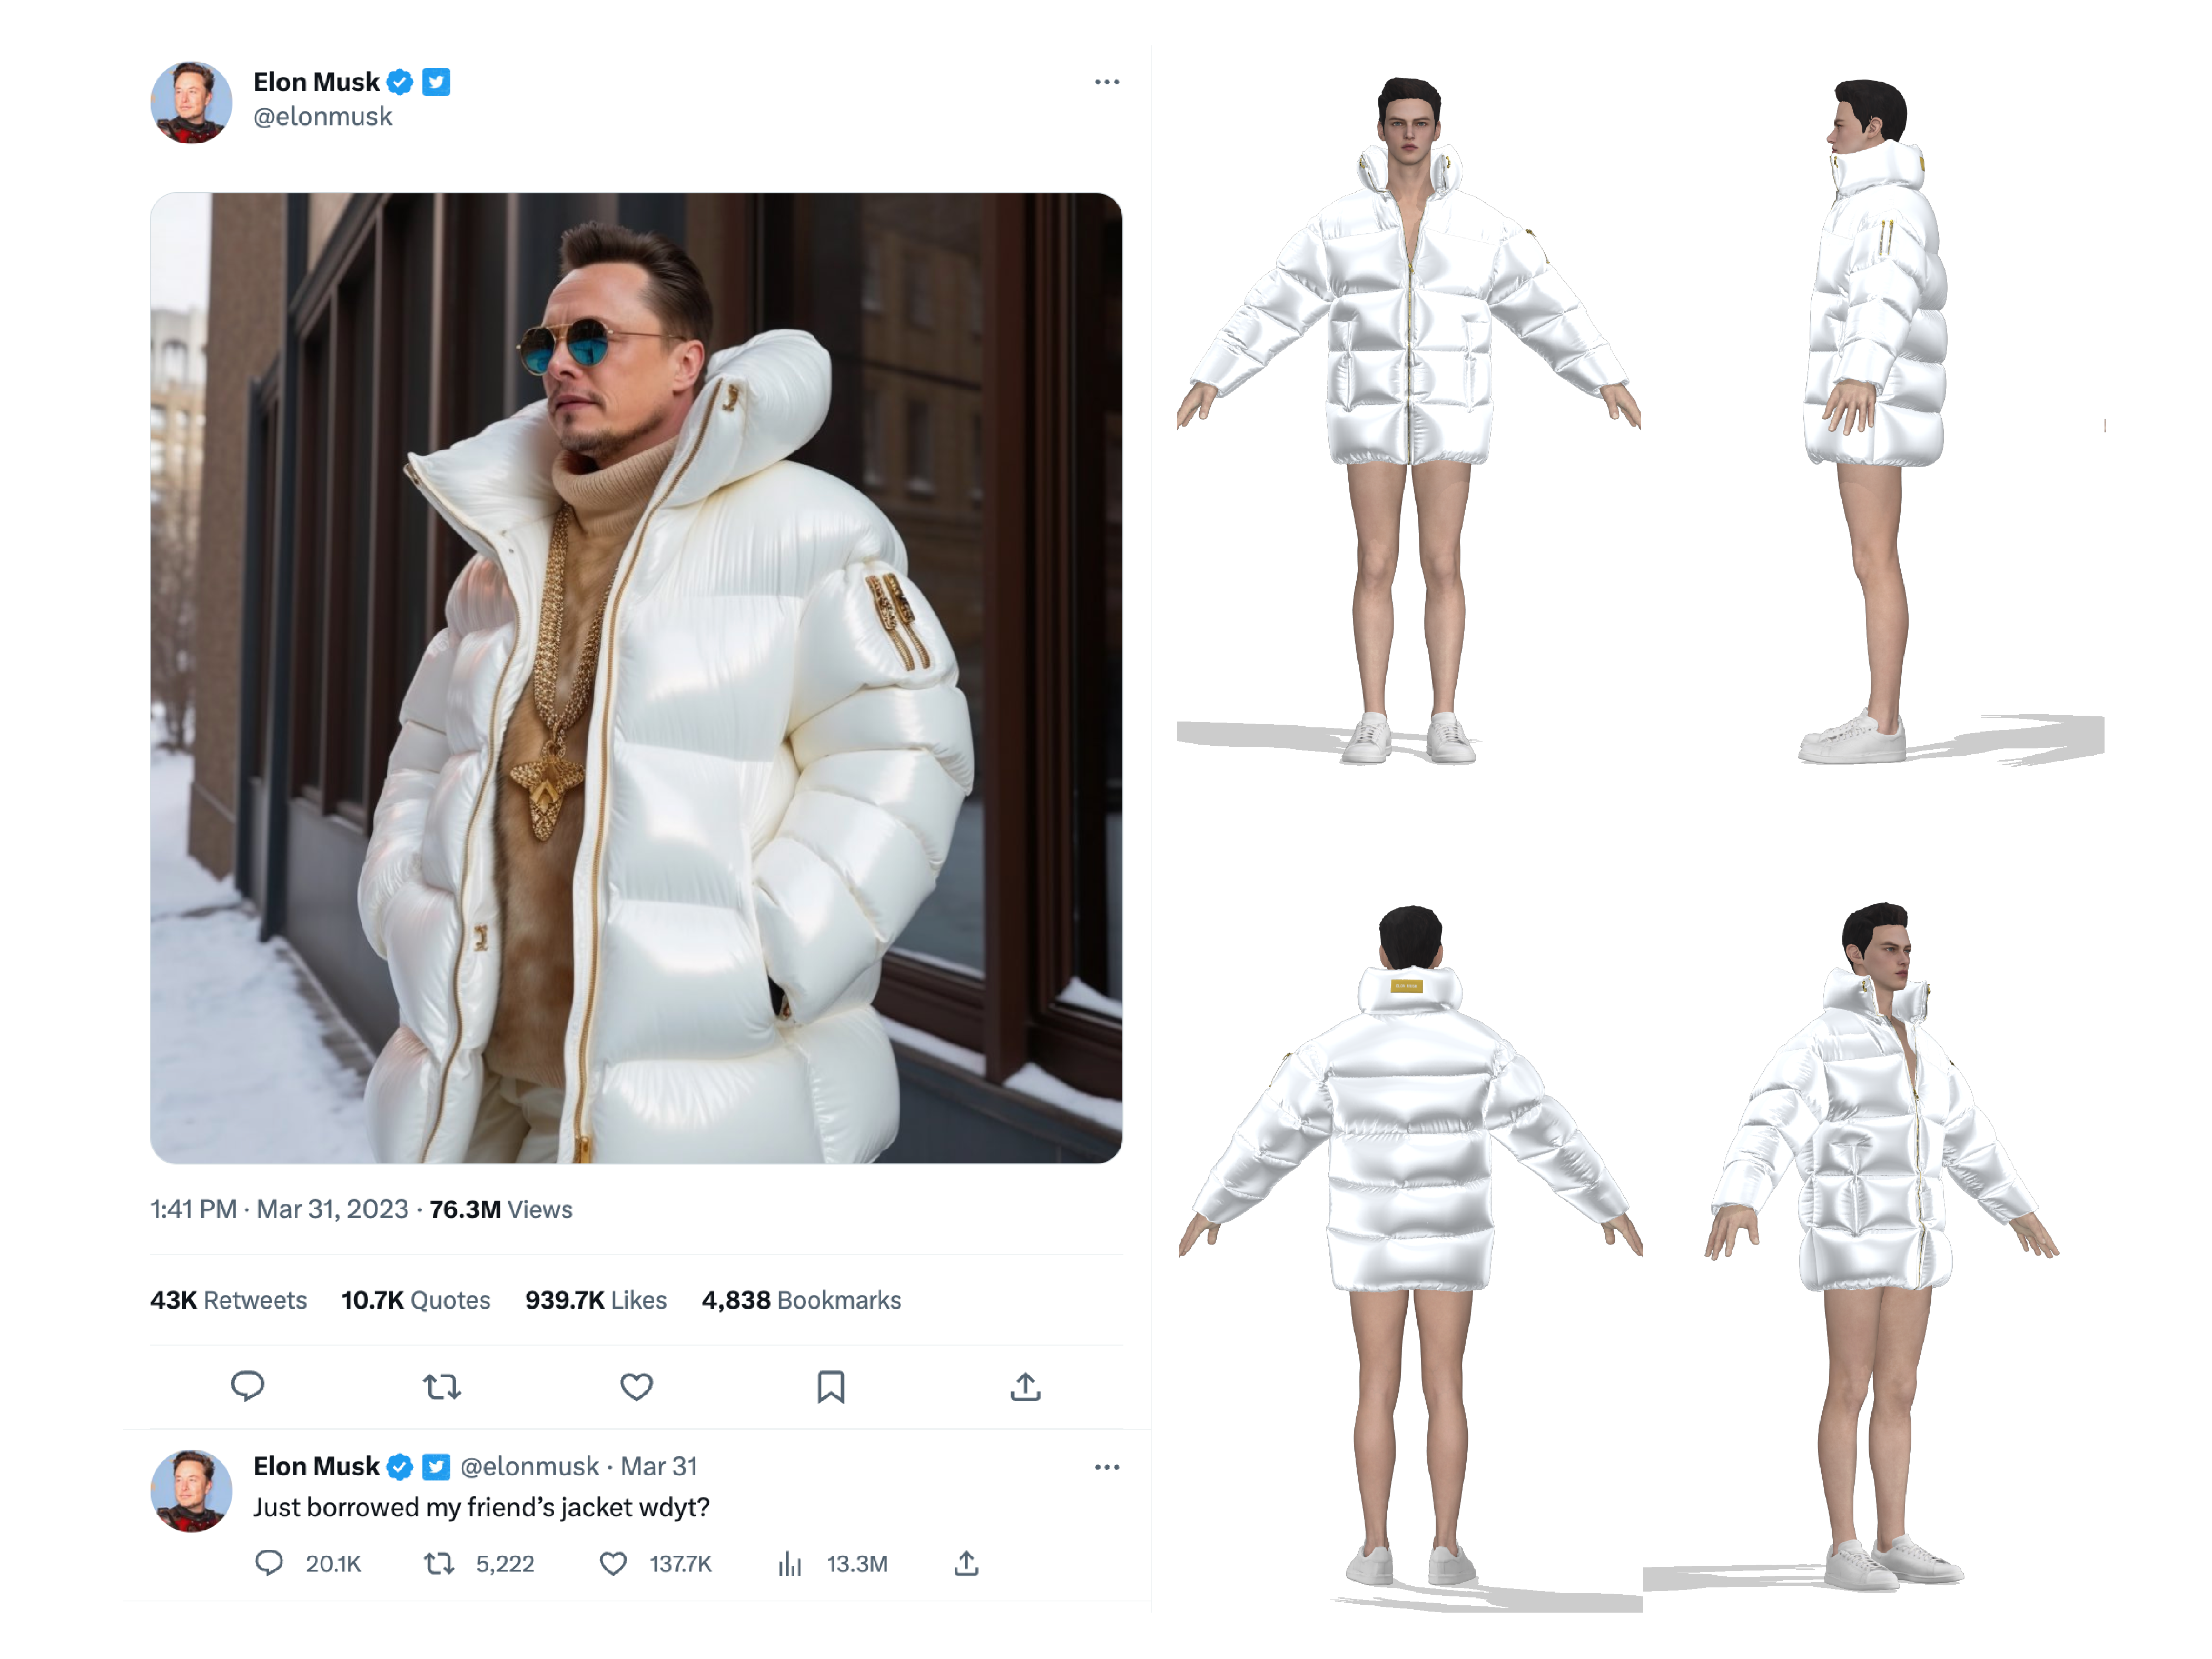
Task: Like the reply showing 137.7K likes
Action: click(613, 1563)
